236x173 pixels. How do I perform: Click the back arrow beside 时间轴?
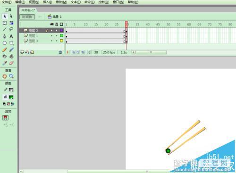pyautogui.click(x=40, y=16)
